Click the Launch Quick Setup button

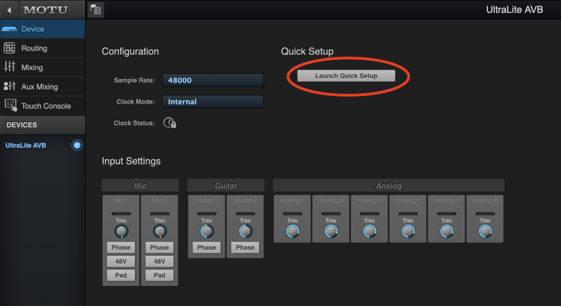tap(346, 76)
